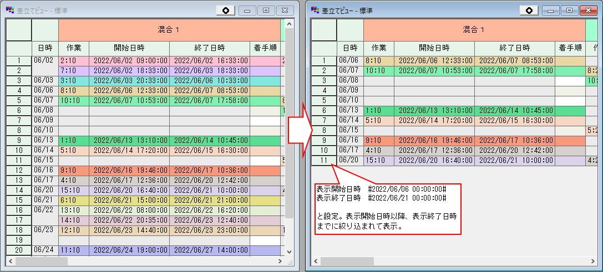
Task: Click the diamond button in right window title bar
Action: click(530, 11)
